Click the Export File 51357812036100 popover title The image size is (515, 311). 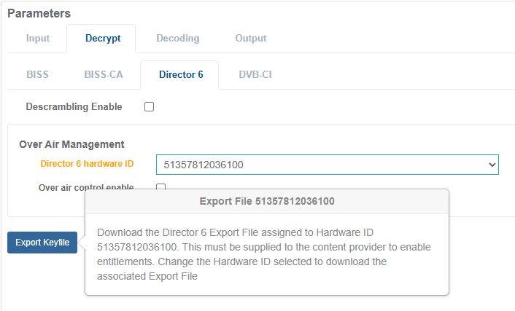point(267,201)
